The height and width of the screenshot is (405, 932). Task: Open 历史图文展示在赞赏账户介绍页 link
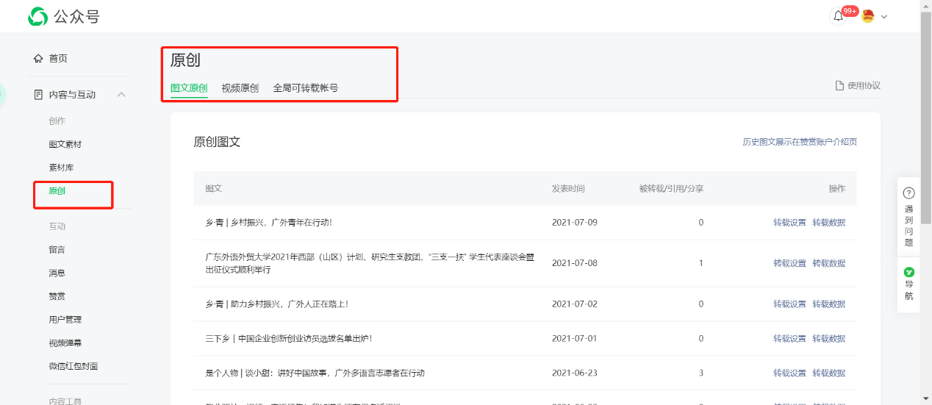tap(800, 142)
